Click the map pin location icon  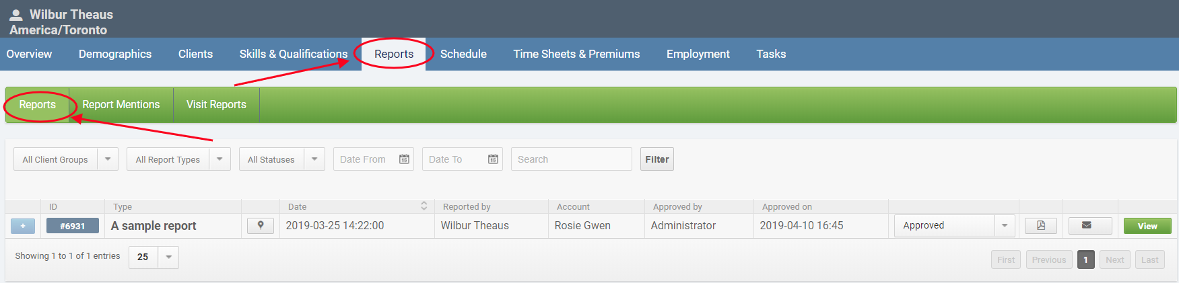point(261,226)
